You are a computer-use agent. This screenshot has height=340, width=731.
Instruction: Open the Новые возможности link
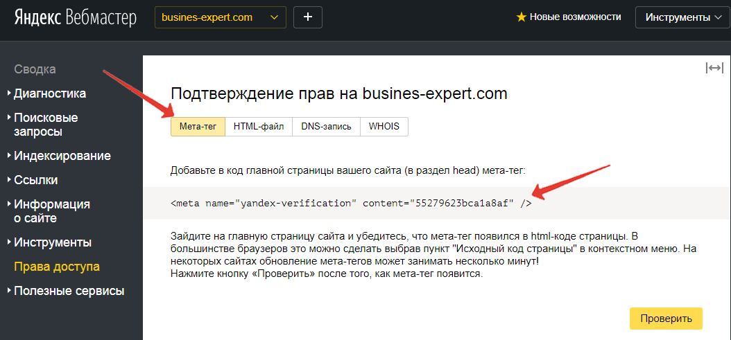(x=575, y=17)
